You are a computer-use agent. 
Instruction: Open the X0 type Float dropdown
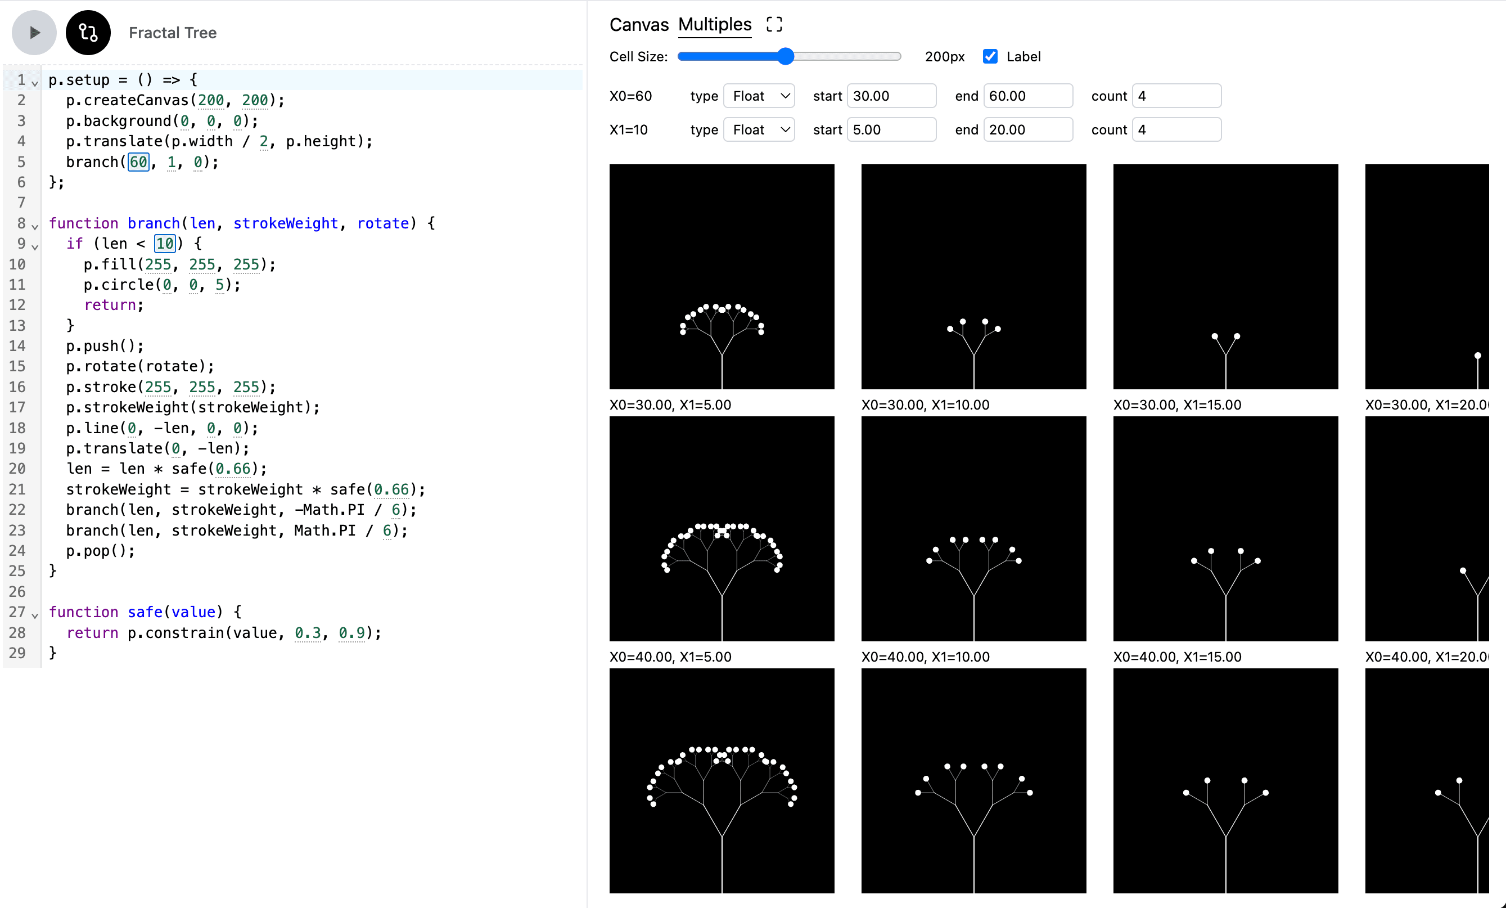[x=759, y=96]
